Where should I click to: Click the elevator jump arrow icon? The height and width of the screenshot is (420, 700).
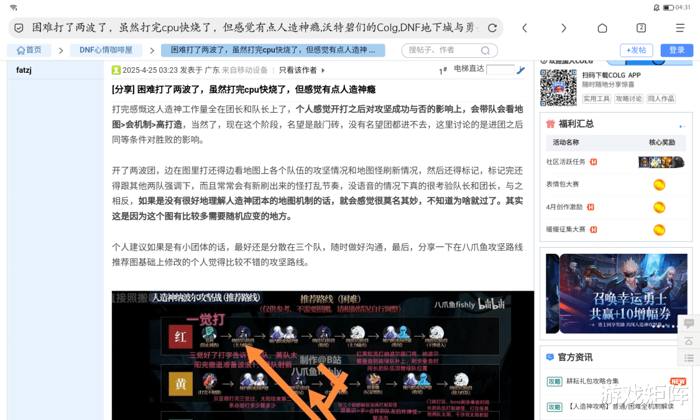[x=520, y=70]
